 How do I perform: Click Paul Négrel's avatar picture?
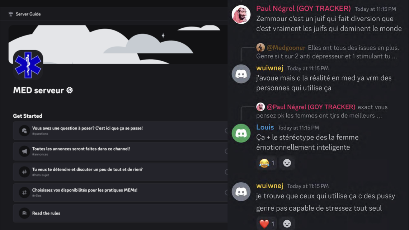pyautogui.click(x=241, y=15)
